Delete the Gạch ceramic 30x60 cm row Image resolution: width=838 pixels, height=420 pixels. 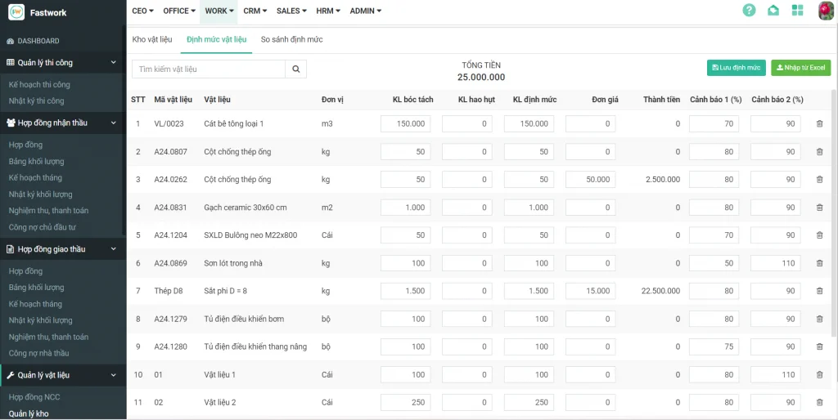tap(819, 208)
